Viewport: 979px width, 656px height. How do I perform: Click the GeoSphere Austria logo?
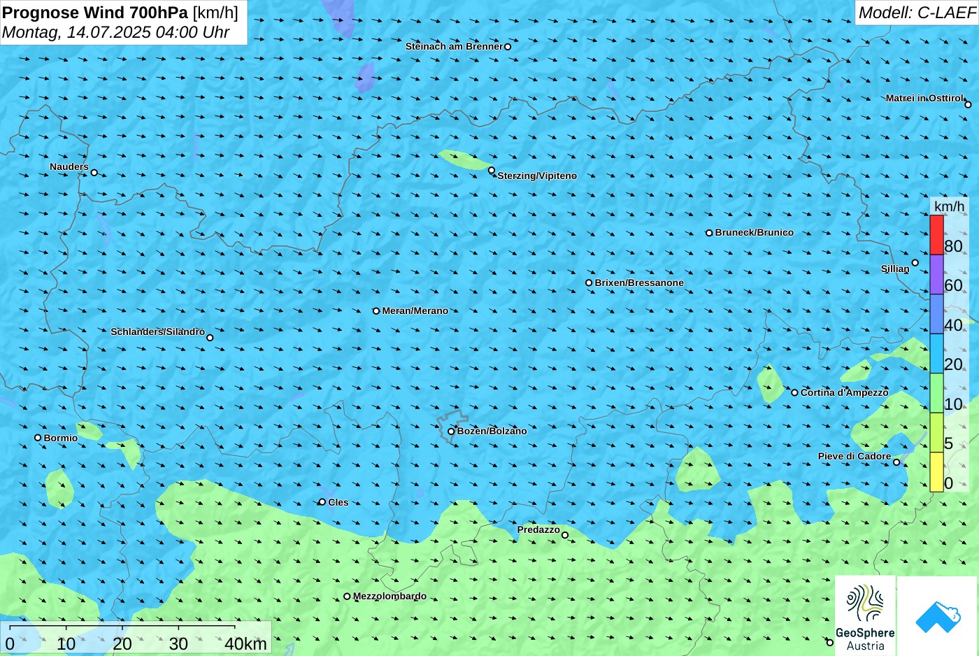(865, 615)
